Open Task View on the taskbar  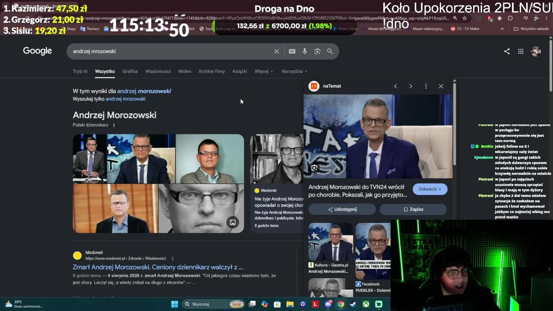point(252,304)
